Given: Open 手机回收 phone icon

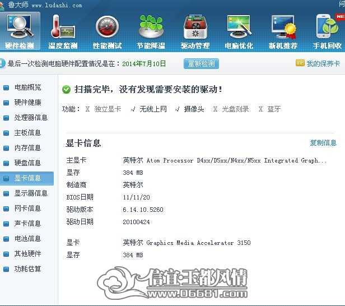Looking at the screenshot, I should click(x=328, y=31).
